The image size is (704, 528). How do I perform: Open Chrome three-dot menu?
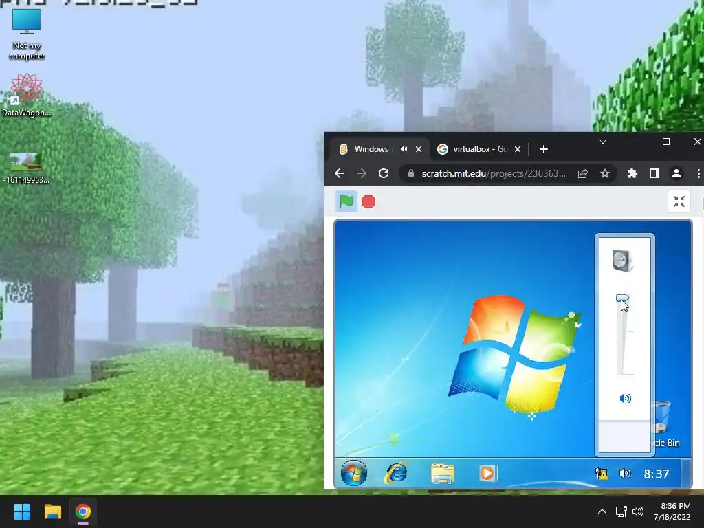[x=698, y=173]
